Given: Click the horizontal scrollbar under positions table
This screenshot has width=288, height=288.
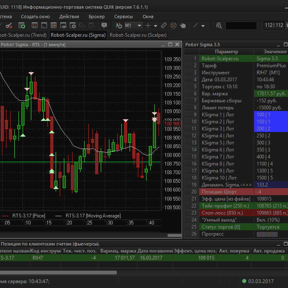Looking at the screenshot, I should click(x=58, y=272).
